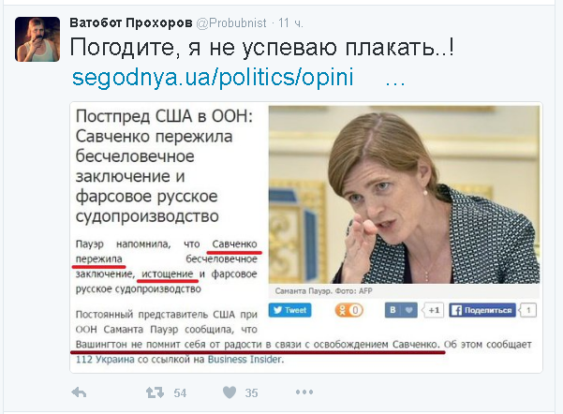Open the @Probubnist handle

(231, 23)
